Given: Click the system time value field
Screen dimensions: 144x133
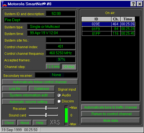Looking at the screenshot, I should (51, 33).
